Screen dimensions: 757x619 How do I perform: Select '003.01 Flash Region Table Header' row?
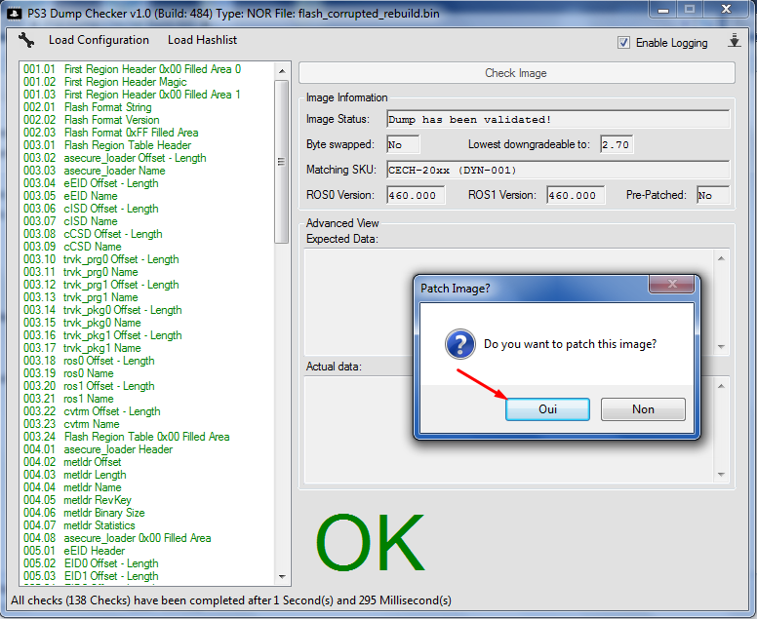coord(107,145)
